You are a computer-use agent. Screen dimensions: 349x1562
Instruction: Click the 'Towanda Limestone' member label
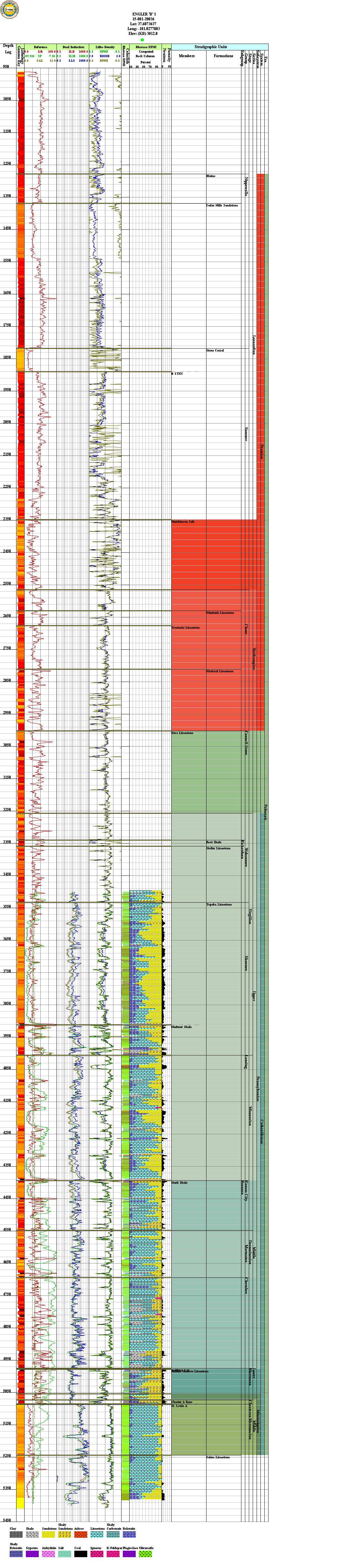pos(185,628)
